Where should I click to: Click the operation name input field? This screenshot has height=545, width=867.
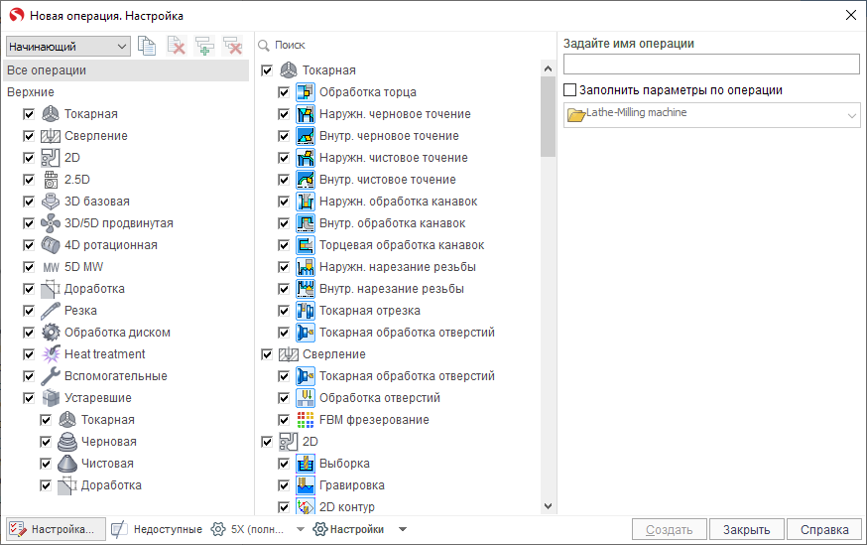711,65
